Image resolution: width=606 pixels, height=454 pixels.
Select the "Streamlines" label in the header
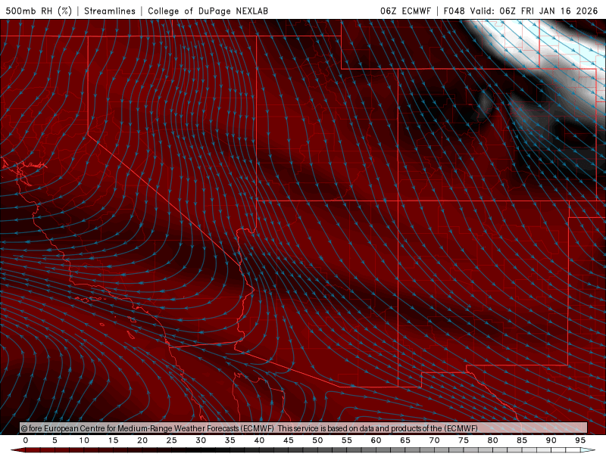click(110, 11)
